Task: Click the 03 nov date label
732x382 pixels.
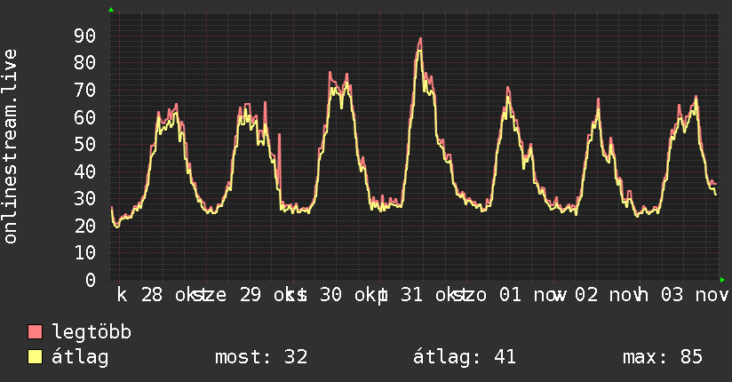Action: (x=694, y=295)
